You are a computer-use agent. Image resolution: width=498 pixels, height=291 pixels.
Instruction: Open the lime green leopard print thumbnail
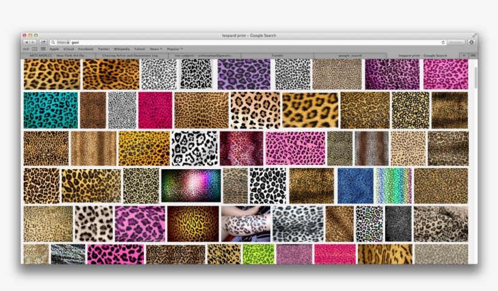(x=259, y=254)
